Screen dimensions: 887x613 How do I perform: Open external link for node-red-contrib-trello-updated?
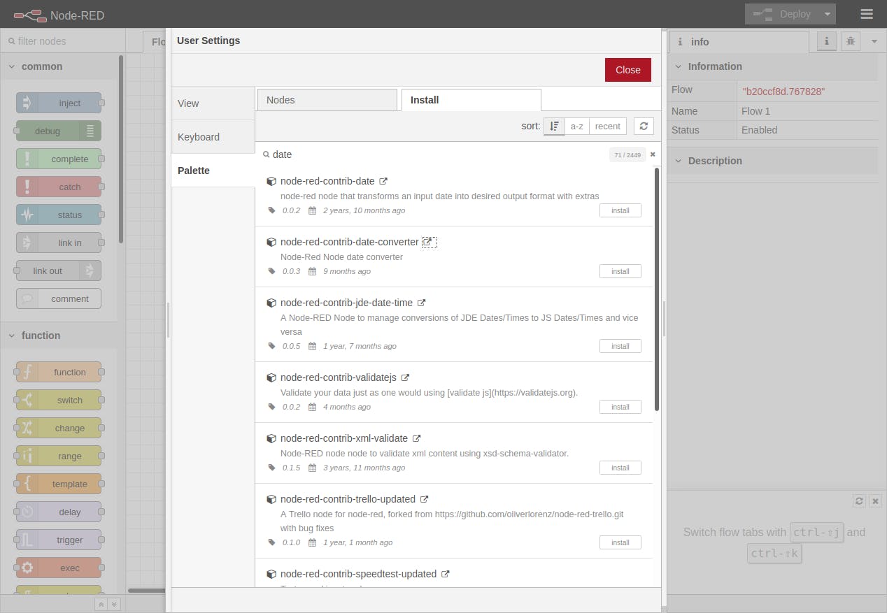click(x=424, y=499)
